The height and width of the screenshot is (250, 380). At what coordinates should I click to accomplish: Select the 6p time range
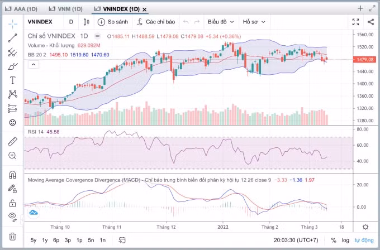coord(56,241)
